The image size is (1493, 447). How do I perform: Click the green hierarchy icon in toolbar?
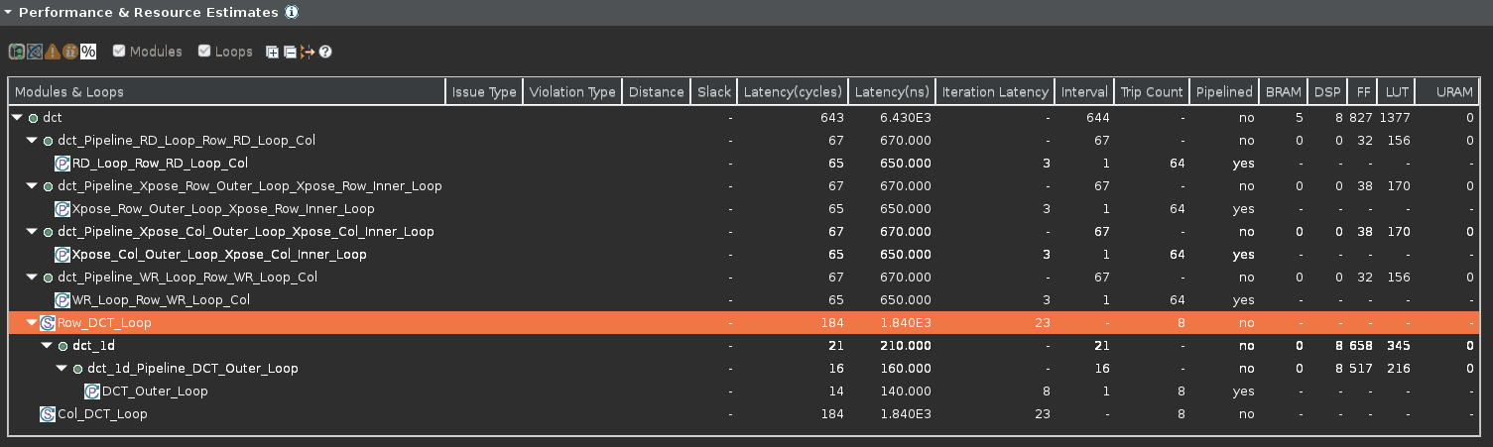tap(16, 52)
